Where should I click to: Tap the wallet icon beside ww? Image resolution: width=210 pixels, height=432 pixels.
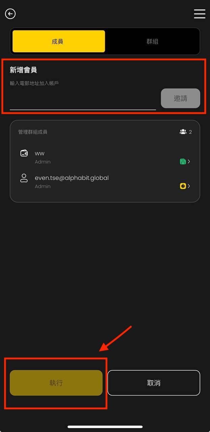(24, 153)
